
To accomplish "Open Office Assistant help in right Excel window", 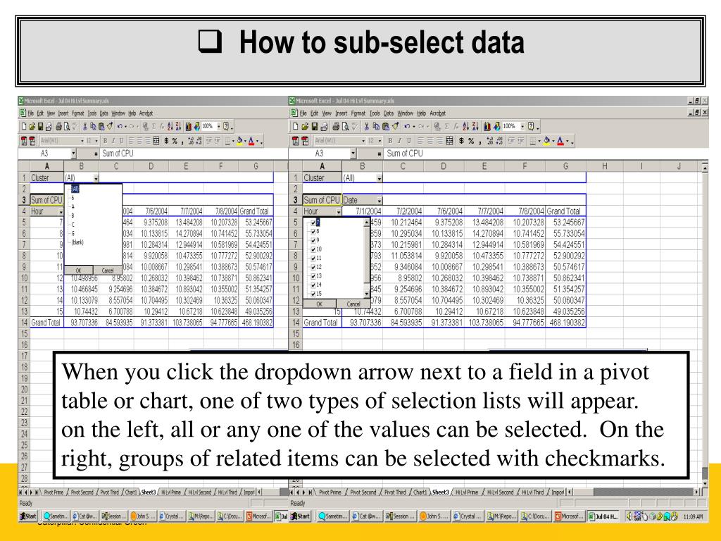I will [x=531, y=127].
